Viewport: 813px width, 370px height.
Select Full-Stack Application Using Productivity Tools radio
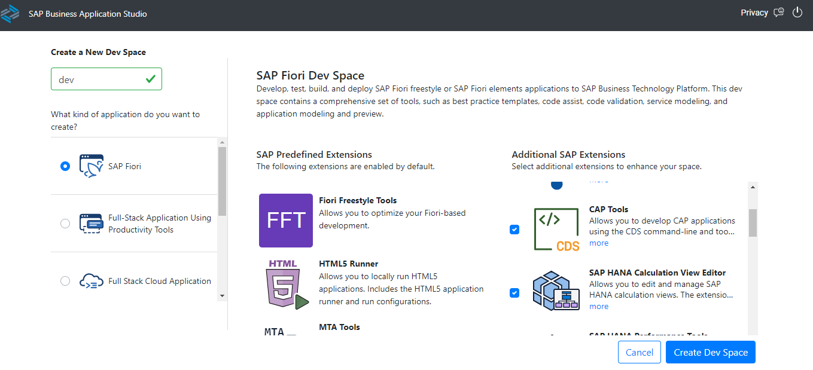[65, 224]
